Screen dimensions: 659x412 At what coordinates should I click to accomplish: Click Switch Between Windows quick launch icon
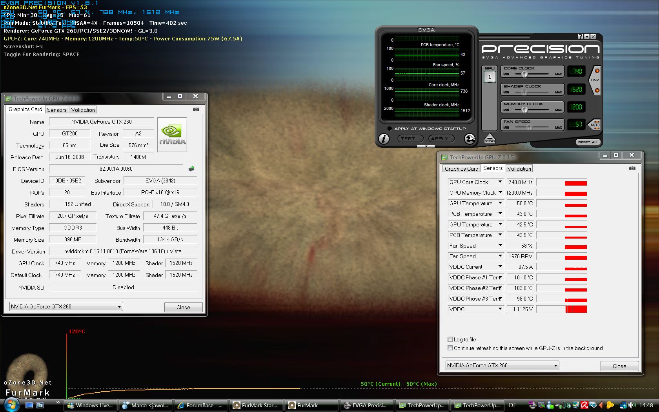(40, 405)
